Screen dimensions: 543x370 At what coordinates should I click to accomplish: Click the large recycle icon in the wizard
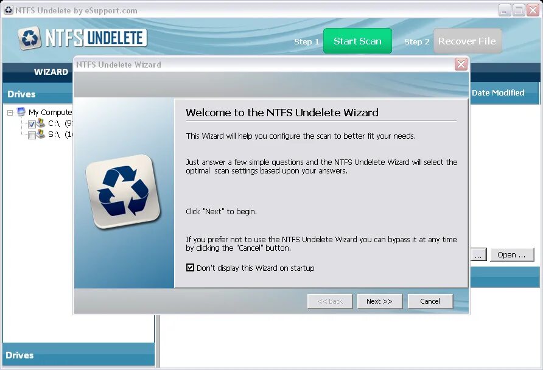click(x=123, y=192)
